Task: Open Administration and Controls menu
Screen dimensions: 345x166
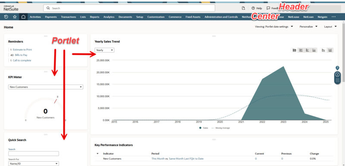Action: (x=221, y=17)
